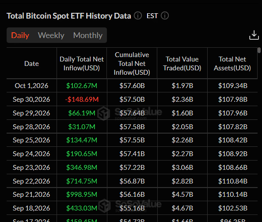Screen dimensions: 262x222
Task: Click the $433.03M daily inflow value
Action: (82, 208)
